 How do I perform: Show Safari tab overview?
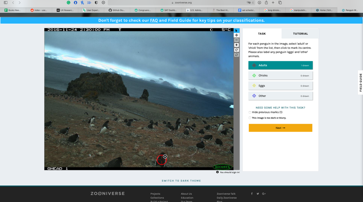click(x=280, y=3)
